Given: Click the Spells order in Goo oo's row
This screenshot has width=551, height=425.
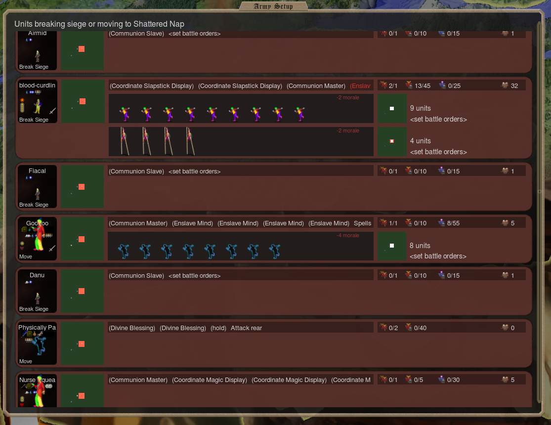Looking at the screenshot, I should (x=362, y=223).
